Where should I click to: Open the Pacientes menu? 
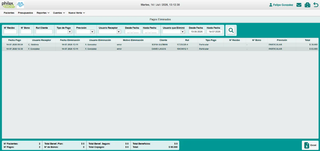point(9,13)
